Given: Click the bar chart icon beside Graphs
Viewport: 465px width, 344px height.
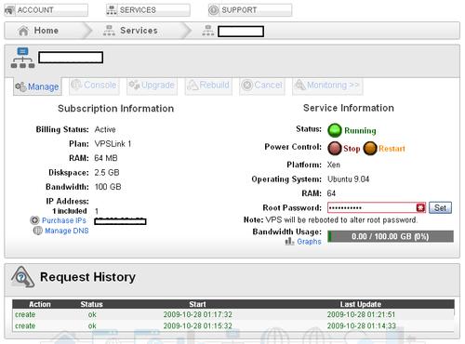Looking at the screenshot, I should 289,241.
